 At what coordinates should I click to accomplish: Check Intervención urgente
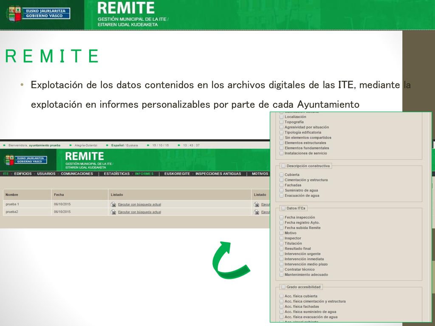(x=281, y=254)
